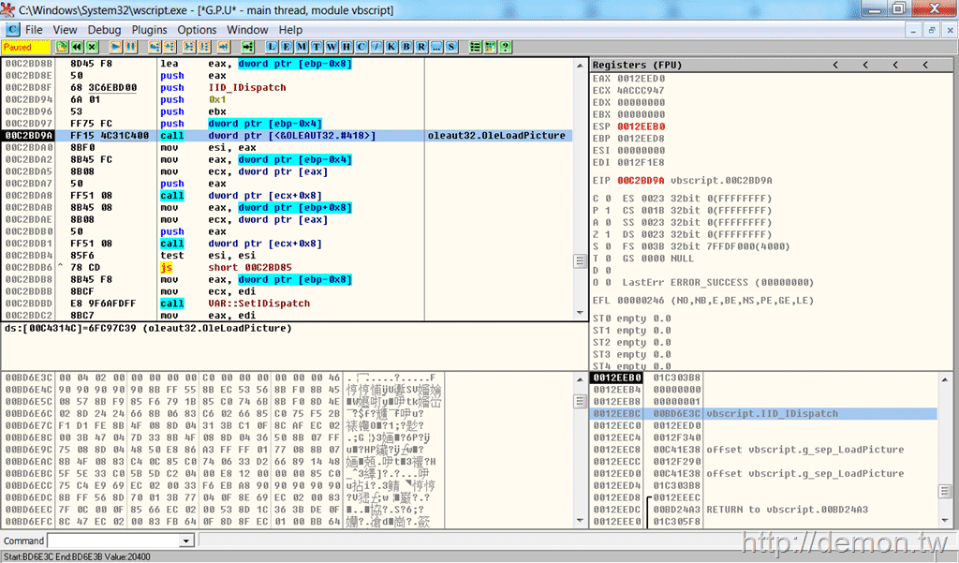Click Execute till return icon
This screenshot has width=959, height=563.
point(223,46)
